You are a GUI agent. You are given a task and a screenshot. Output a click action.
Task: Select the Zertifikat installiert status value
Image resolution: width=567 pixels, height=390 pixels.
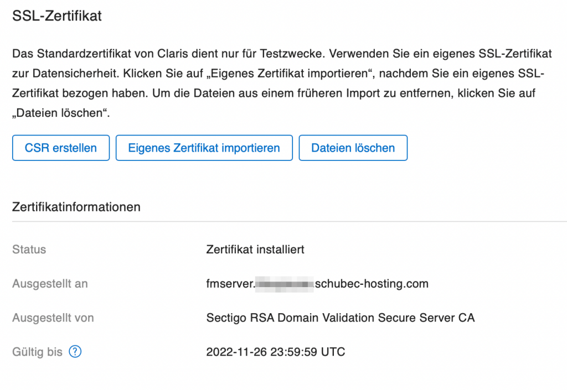tap(255, 249)
